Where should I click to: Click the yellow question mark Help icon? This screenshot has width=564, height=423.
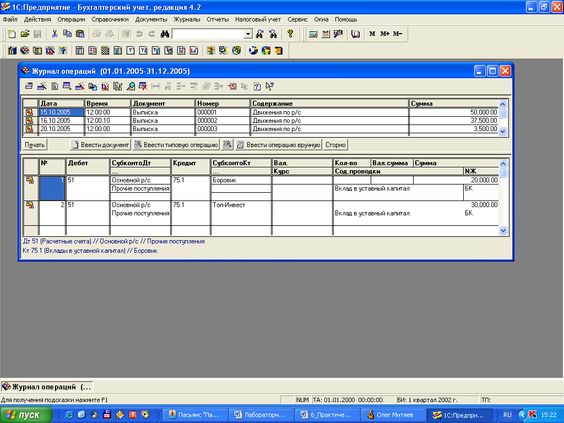(290, 34)
